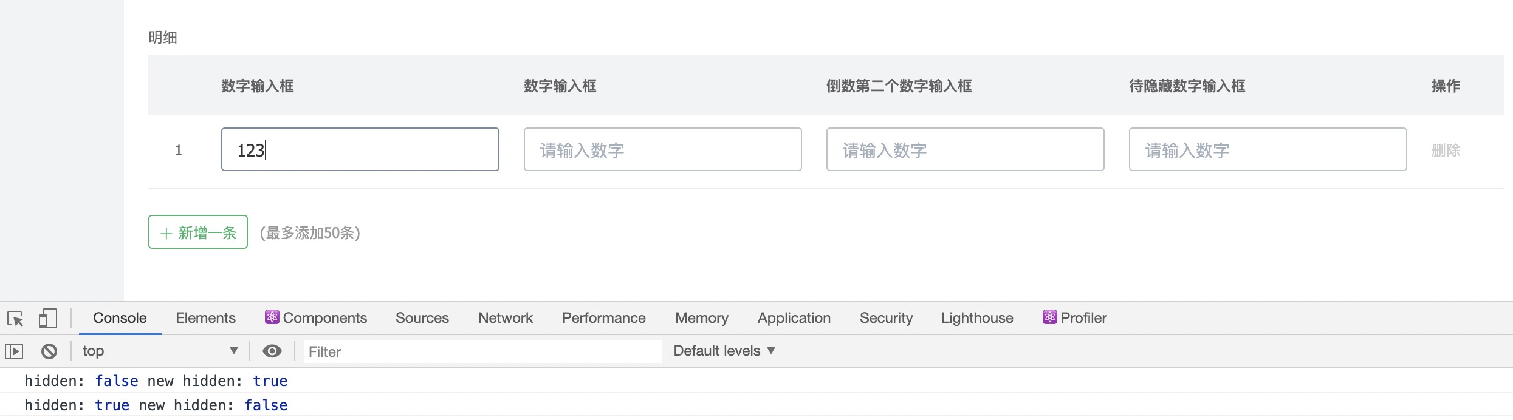This screenshot has height=420, width=1513.
Task: Open the React Components tab
Action: pos(316,318)
